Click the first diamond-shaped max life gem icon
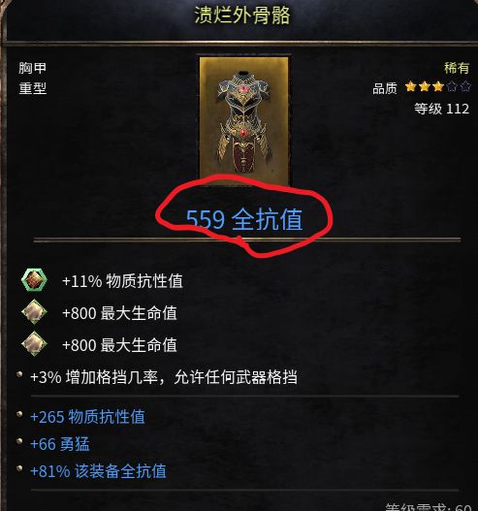Image resolution: width=478 pixels, height=511 pixels. coord(34,312)
